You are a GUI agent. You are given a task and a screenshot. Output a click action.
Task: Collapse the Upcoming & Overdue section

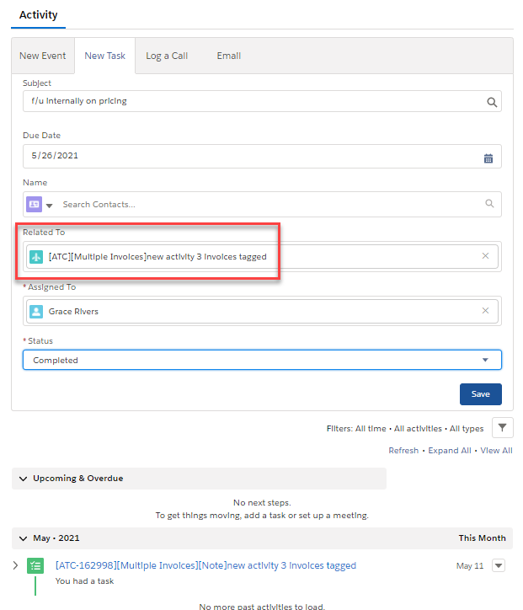click(22, 479)
